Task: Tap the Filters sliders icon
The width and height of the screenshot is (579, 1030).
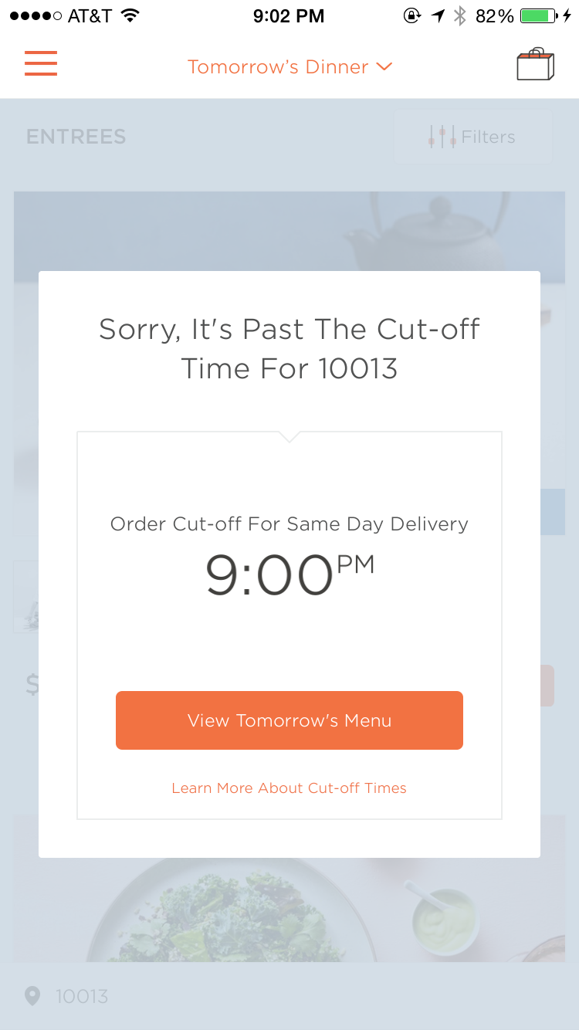Action: pos(442,137)
